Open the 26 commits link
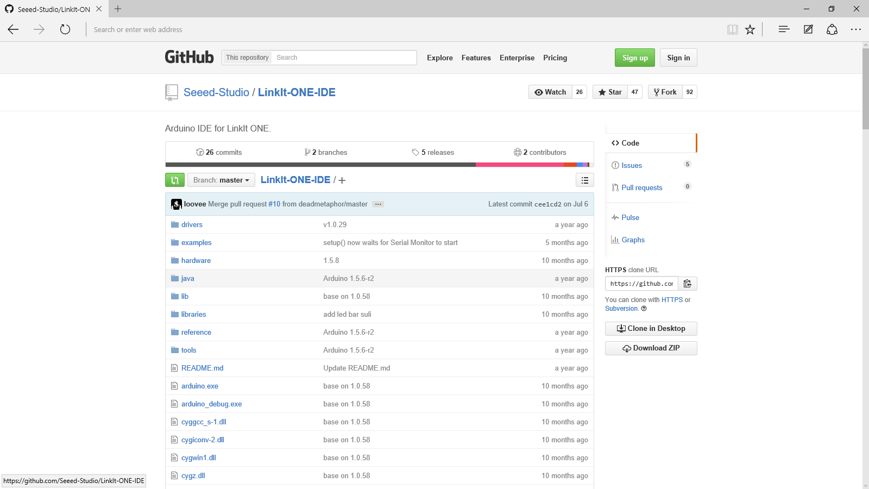The image size is (869, 489). tap(219, 152)
